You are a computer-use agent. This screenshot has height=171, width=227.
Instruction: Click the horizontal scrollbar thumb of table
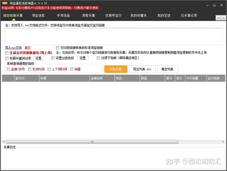coord(92,142)
